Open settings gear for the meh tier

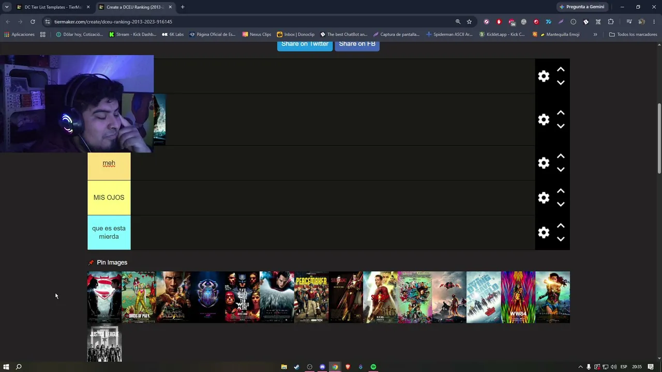[x=544, y=163]
